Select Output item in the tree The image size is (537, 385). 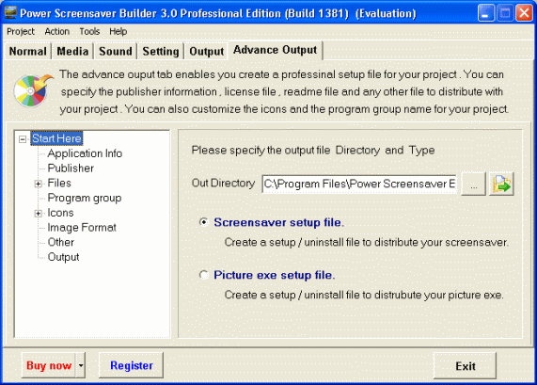coord(63,257)
